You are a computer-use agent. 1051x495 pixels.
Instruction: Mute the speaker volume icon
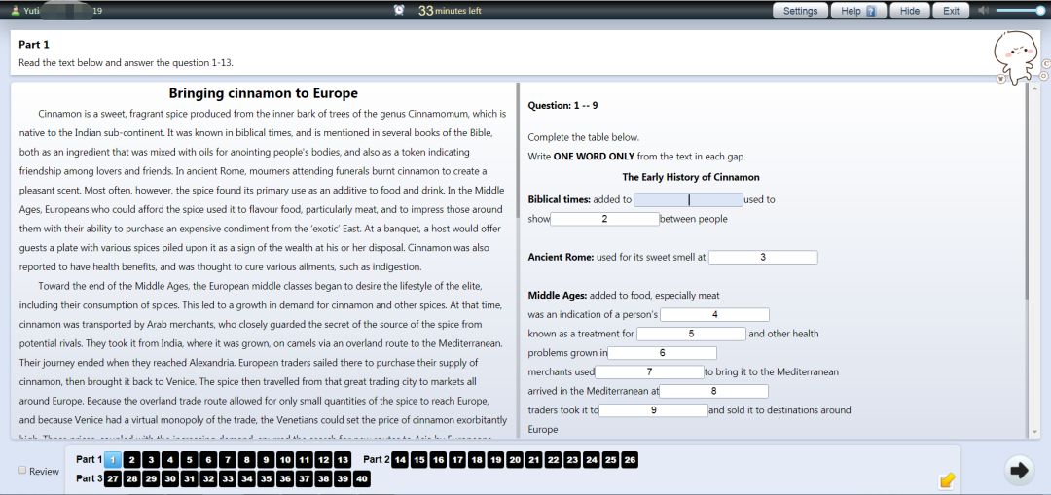pos(984,11)
